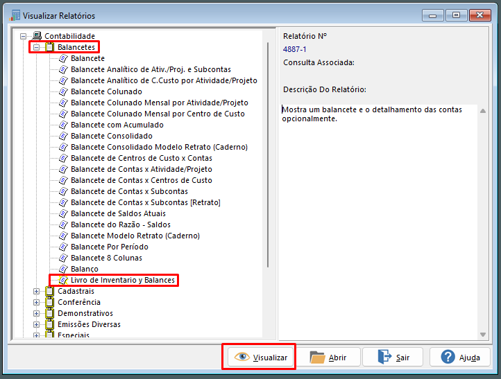501x379 pixels.
Task: Click icon of Balancete 8 Colunas
Action: pos(64,258)
